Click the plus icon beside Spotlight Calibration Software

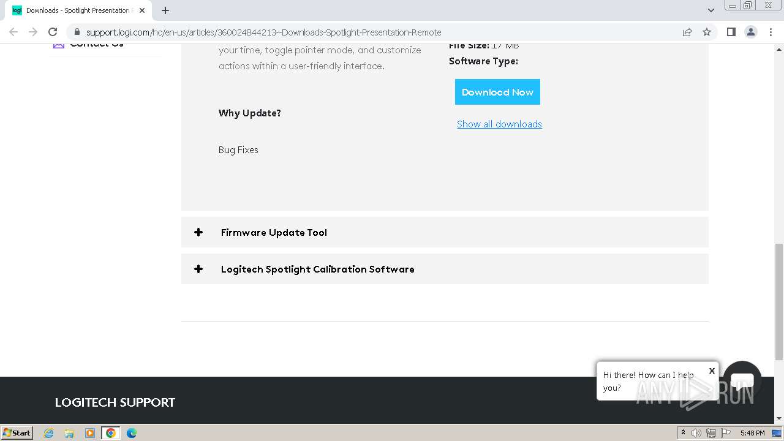pyautogui.click(x=198, y=269)
